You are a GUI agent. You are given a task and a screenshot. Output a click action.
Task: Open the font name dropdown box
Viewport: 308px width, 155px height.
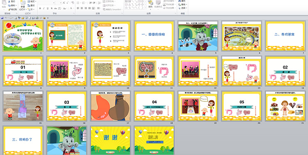pyautogui.click(x=46, y=3)
